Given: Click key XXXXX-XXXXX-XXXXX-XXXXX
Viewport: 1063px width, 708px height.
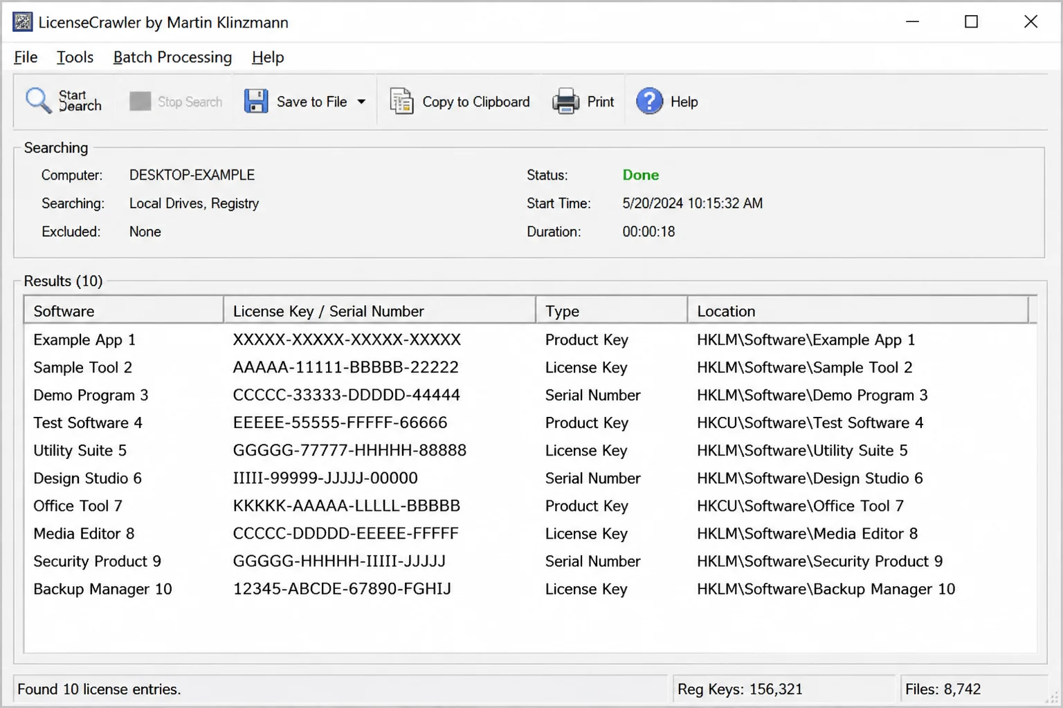Looking at the screenshot, I should tap(347, 339).
